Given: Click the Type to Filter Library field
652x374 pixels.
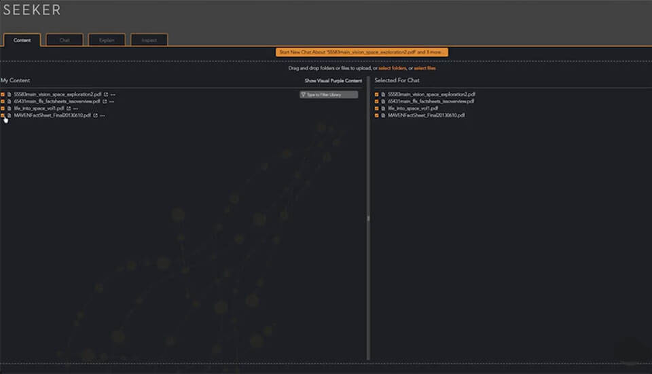Looking at the screenshot, I should click(329, 94).
